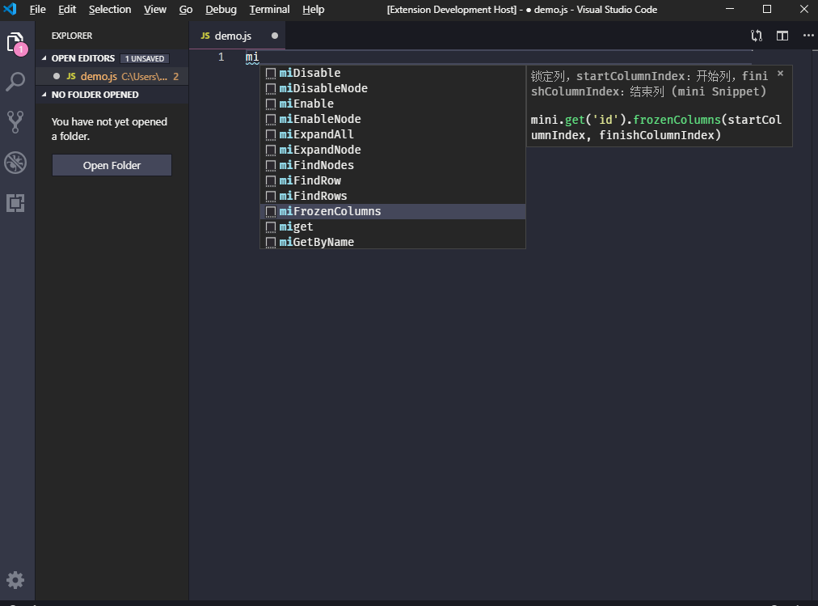
Task: Open the Extensions view in activity bar
Action: 15,203
